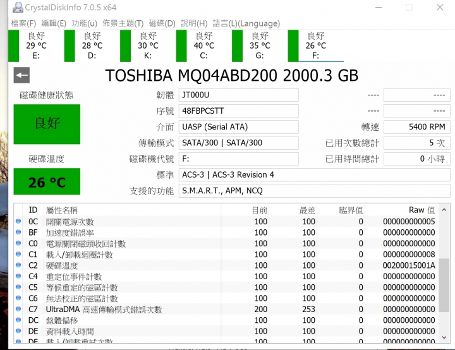This screenshot has height=350, width=455.
Task: Select the F: disk green status indicator
Action: click(x=293, y=46)
